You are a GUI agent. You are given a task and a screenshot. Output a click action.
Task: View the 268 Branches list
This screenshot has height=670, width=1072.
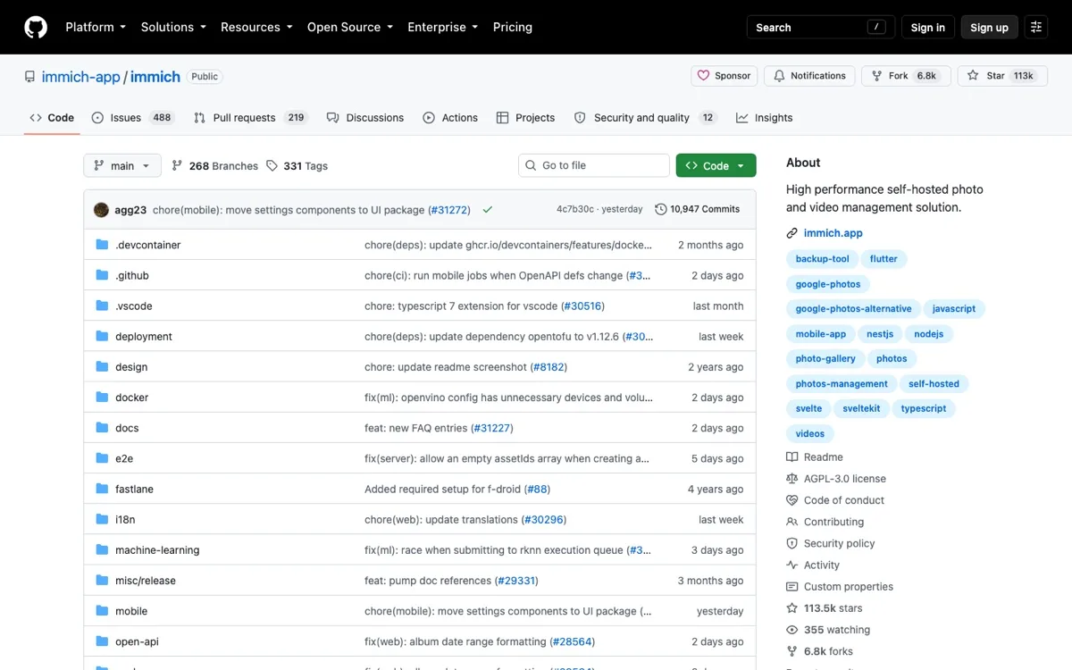(214, 166)
